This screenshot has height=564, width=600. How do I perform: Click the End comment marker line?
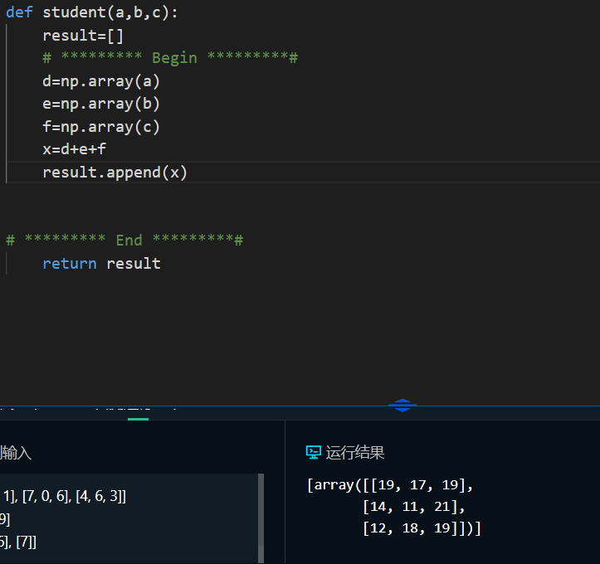pyautogui.click(x=124, y=241)
